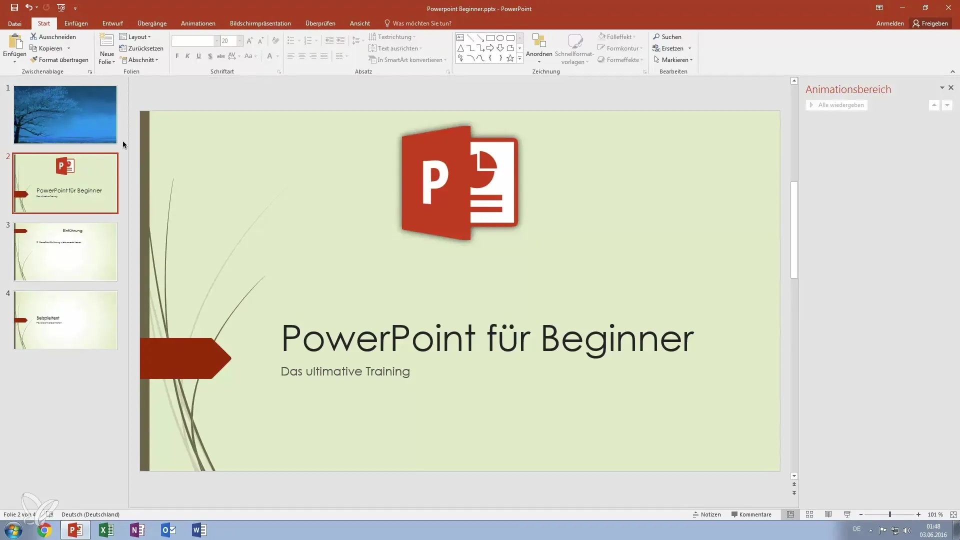Screen dimensions: 960x540
Task: Toggle bold formatting button F
Action: pyautogui.click(x=177, y=56)
